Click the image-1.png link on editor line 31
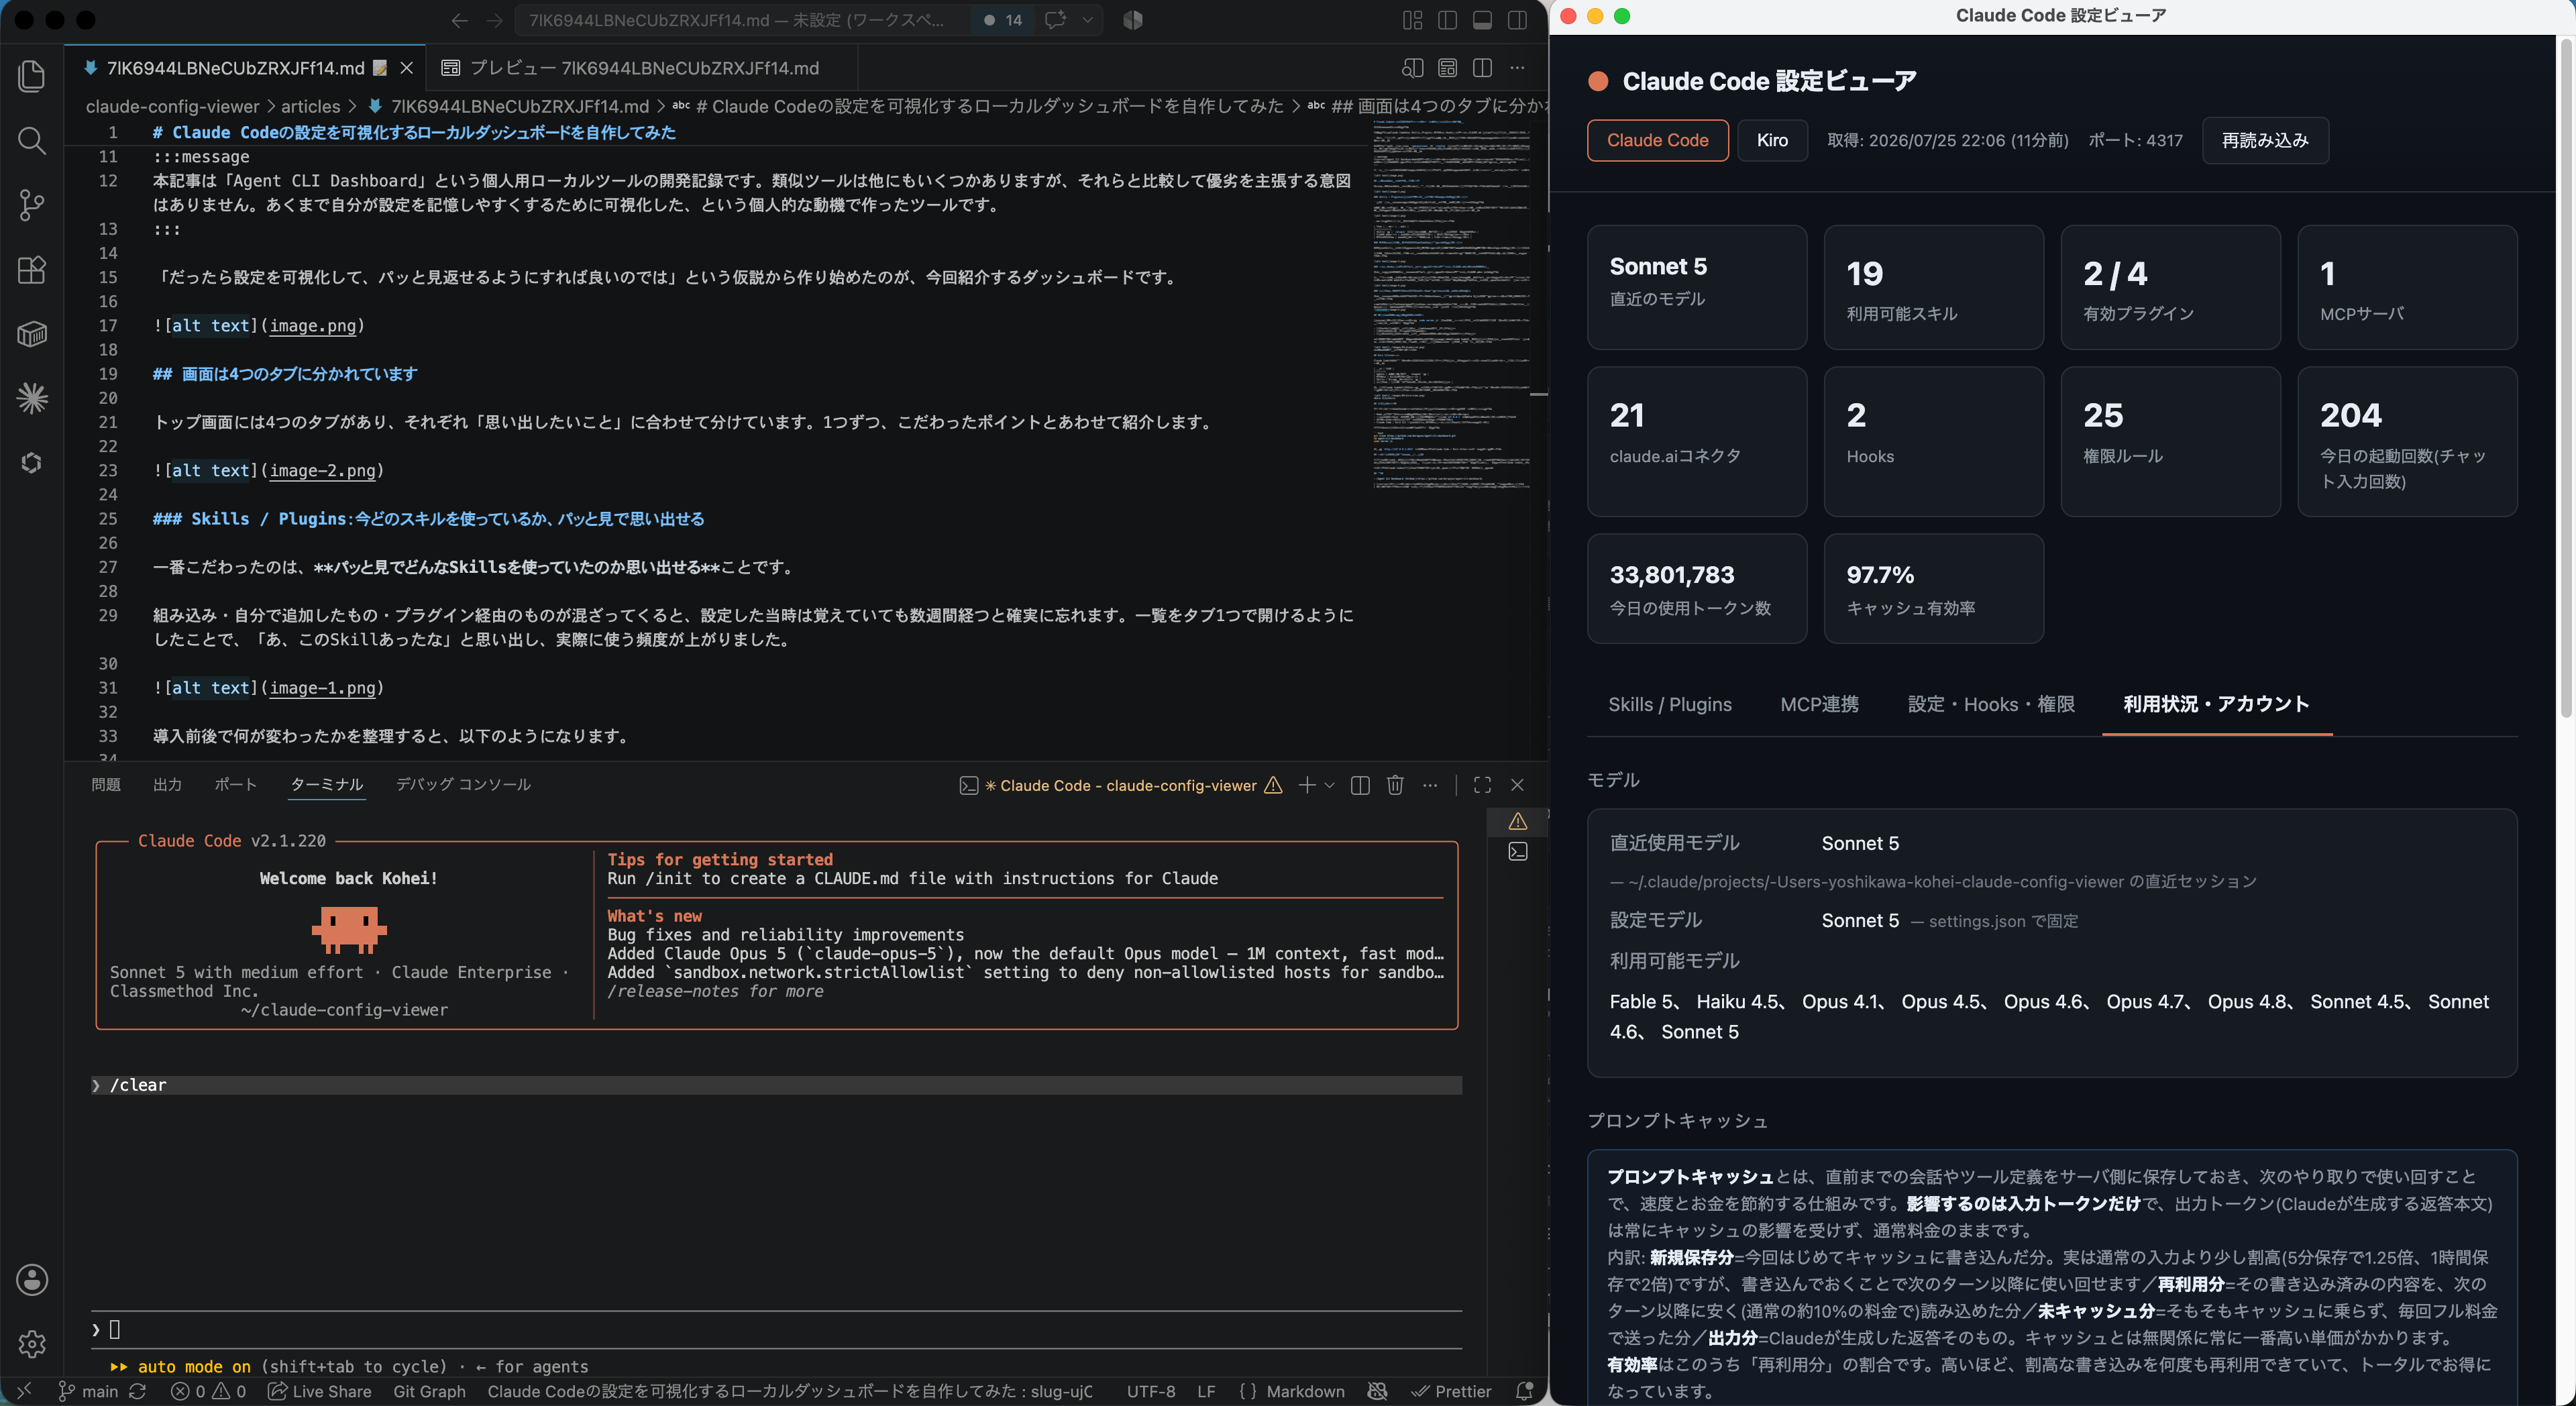Viewport: 2576px width, 1406px height. (x=322, y=688)
